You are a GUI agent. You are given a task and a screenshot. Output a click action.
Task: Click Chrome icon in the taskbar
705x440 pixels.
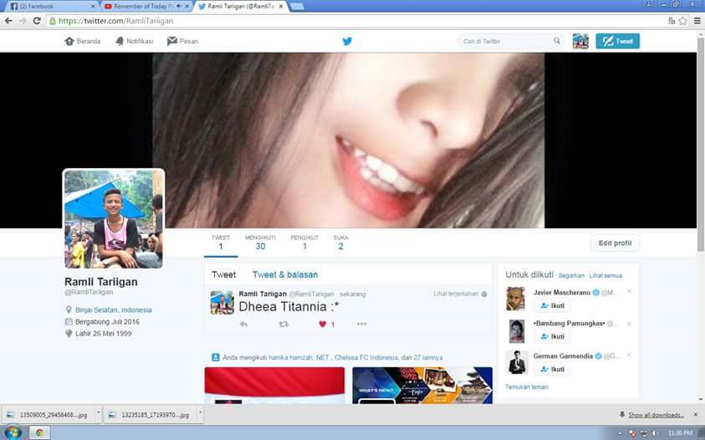[39, 432]
